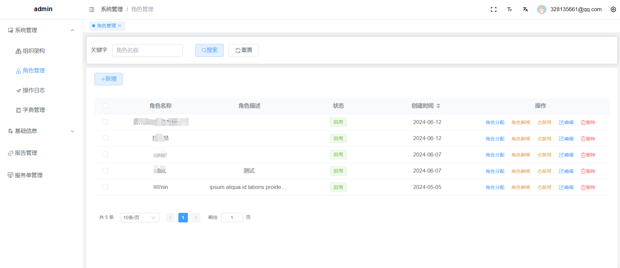Click the 搜索 button
The width and height of the screenshot is (620, 268).
point(209,50)
